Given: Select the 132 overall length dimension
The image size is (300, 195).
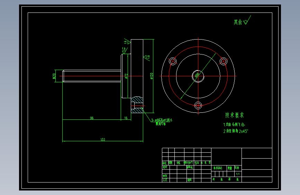Looking at the screenshot, I should pos(103,139).
